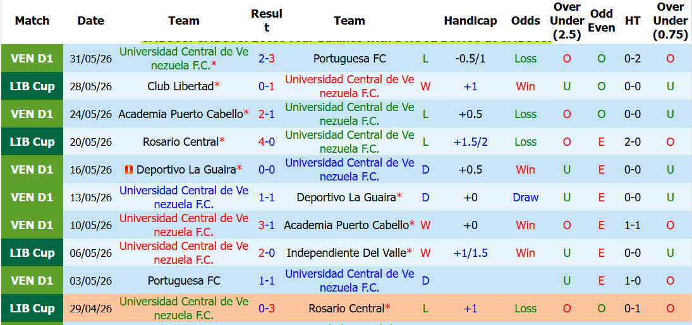Open the 0-3 result on 29/04/26

(267, 309)
